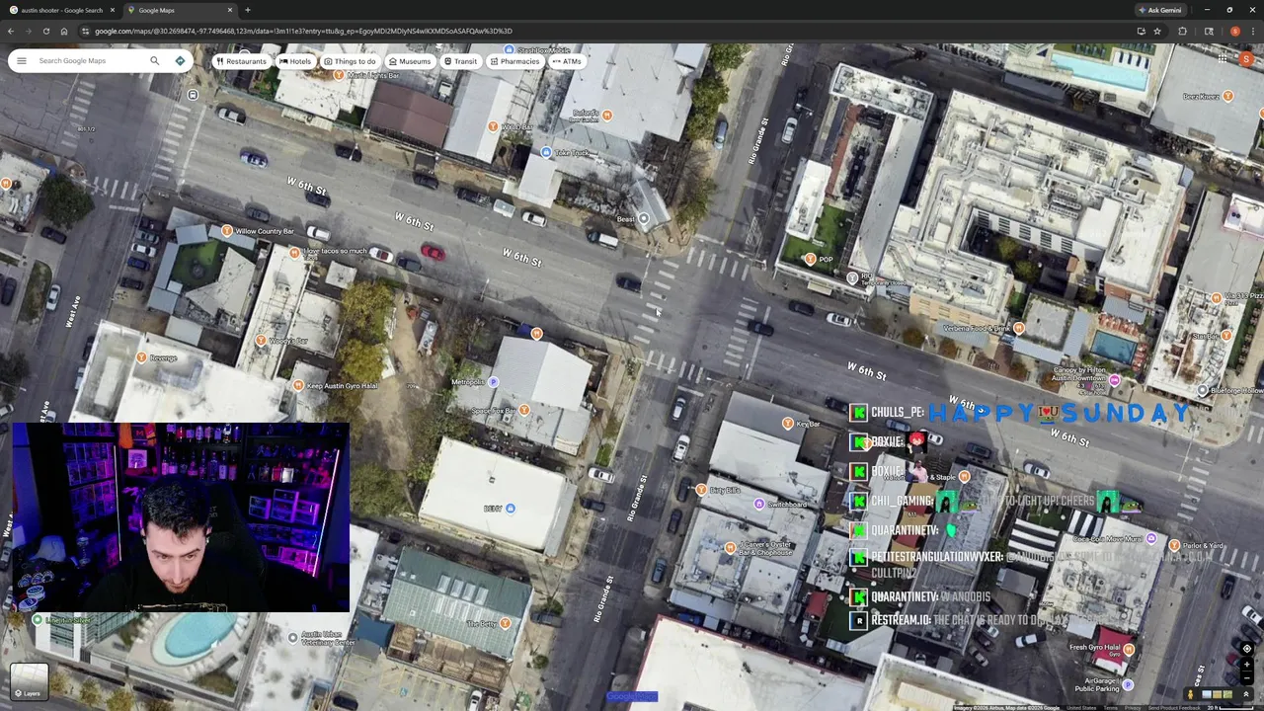Image resolution: width=1264 pixels, height=711 pixels.
Task: Select the Pharmacies category chip
Action: click(514, 61)
